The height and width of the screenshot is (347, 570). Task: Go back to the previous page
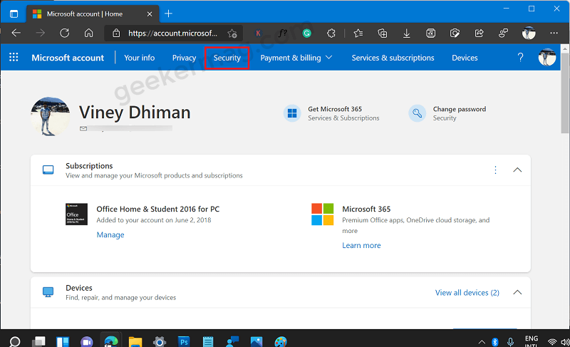16,33
